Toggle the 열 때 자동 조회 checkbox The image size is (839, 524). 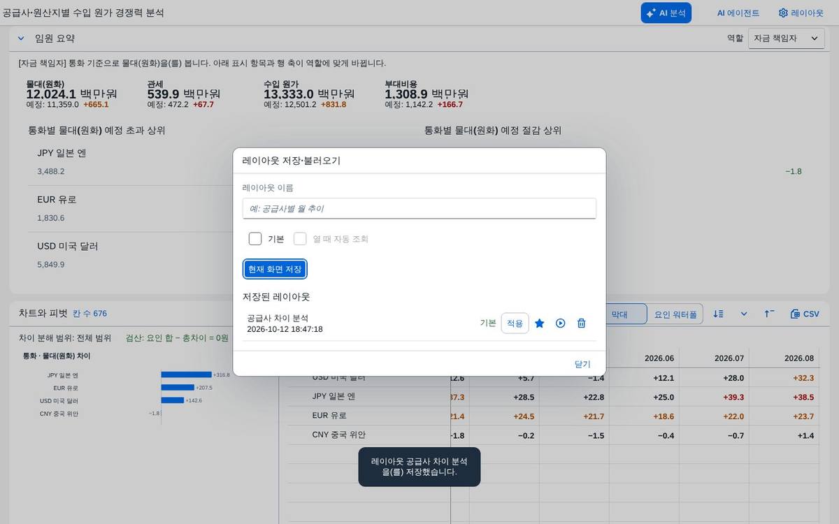click(x=300, y=239)
